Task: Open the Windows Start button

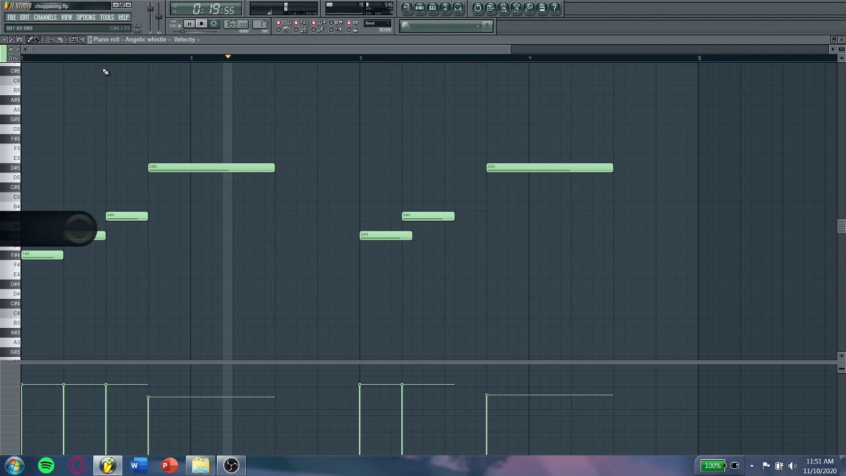Action: pos(15,465)
